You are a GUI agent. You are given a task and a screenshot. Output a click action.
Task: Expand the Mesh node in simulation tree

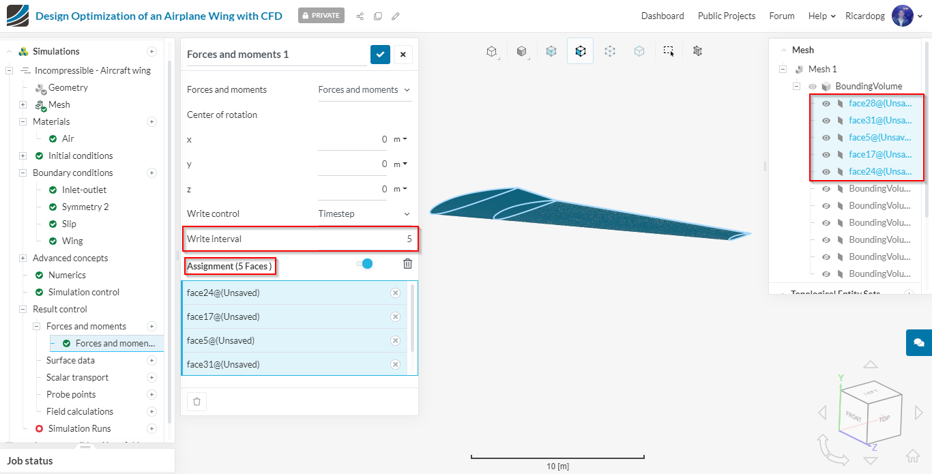point(23,104)
